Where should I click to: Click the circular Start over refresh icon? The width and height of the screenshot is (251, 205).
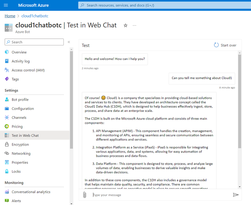(x=216, y=45)
